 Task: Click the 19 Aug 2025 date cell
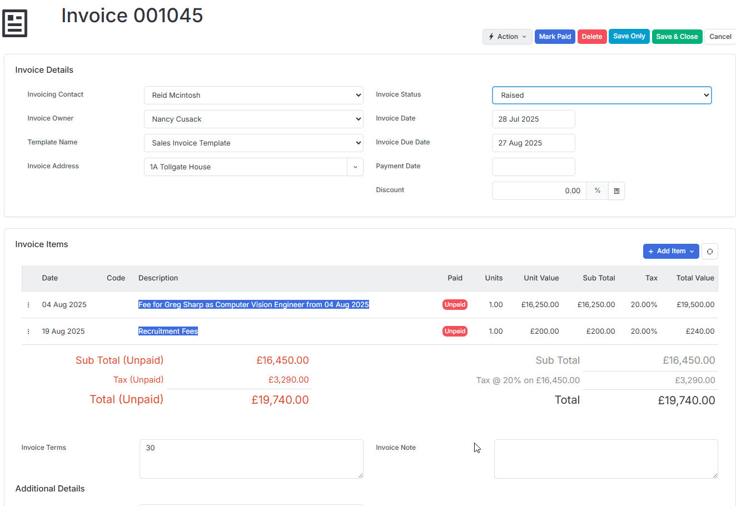[63, 332]
